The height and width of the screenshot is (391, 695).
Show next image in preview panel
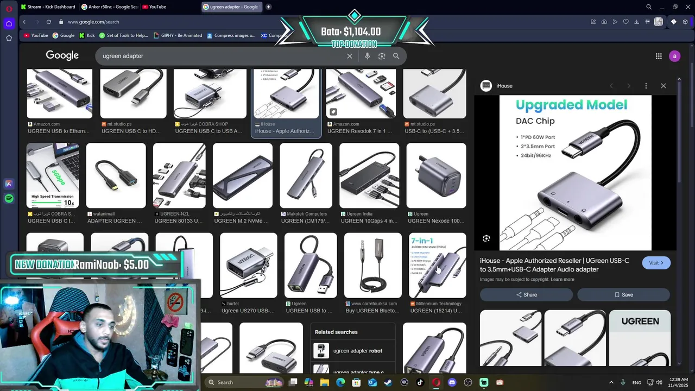tap(629, 86)
